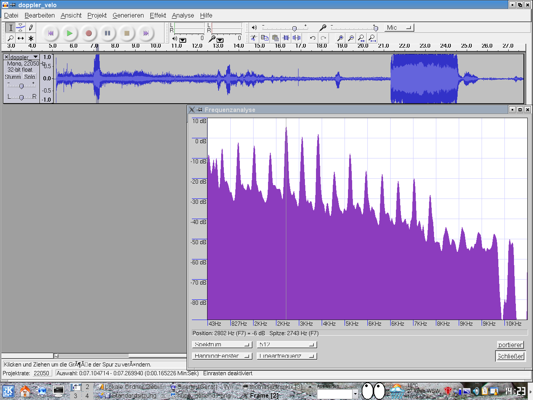
Task: Open the Datei menu
Action: point(11,15)
